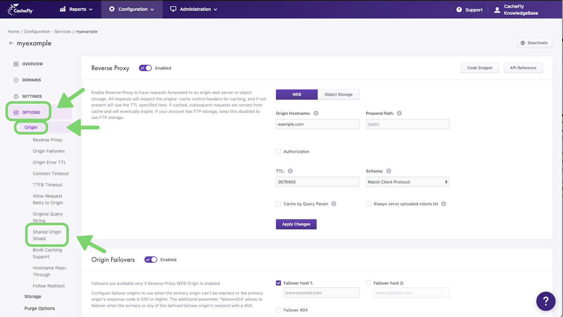The height and width of the screenshot is (317, 563).
Task: Click the Domains globe icon
Action: (x=16, y=80)
